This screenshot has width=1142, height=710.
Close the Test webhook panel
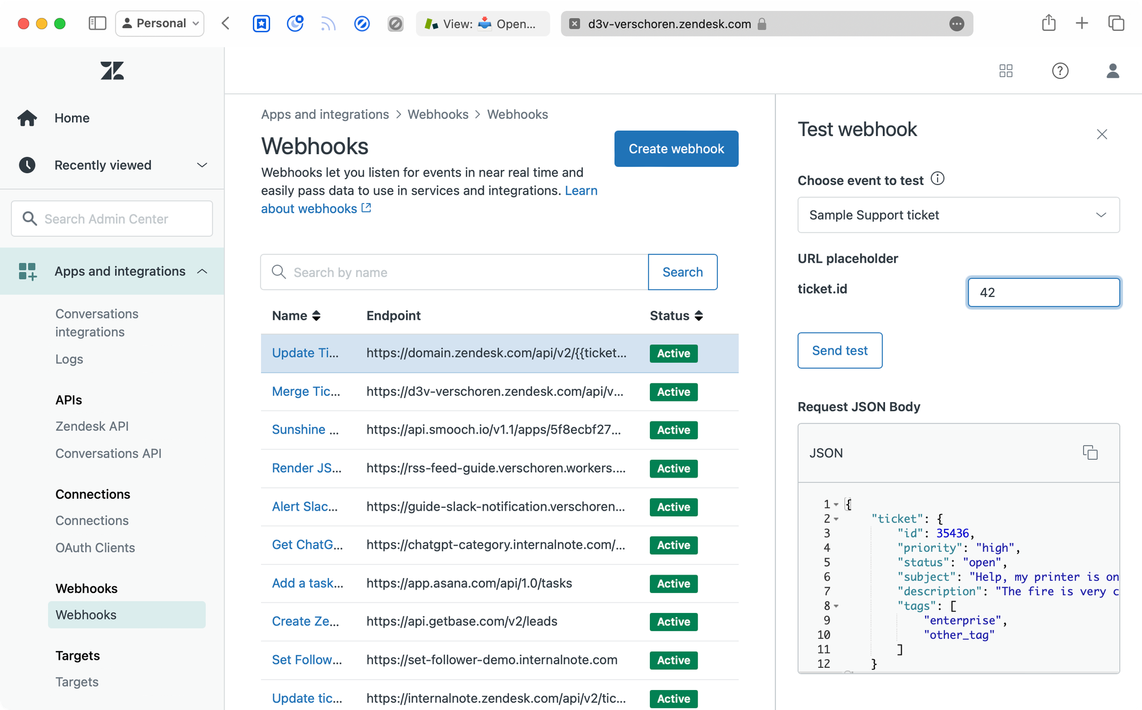1102,134
